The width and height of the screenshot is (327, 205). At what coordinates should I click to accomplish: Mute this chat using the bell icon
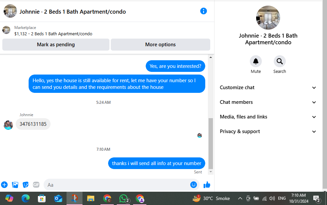click(x=256, y=61)
